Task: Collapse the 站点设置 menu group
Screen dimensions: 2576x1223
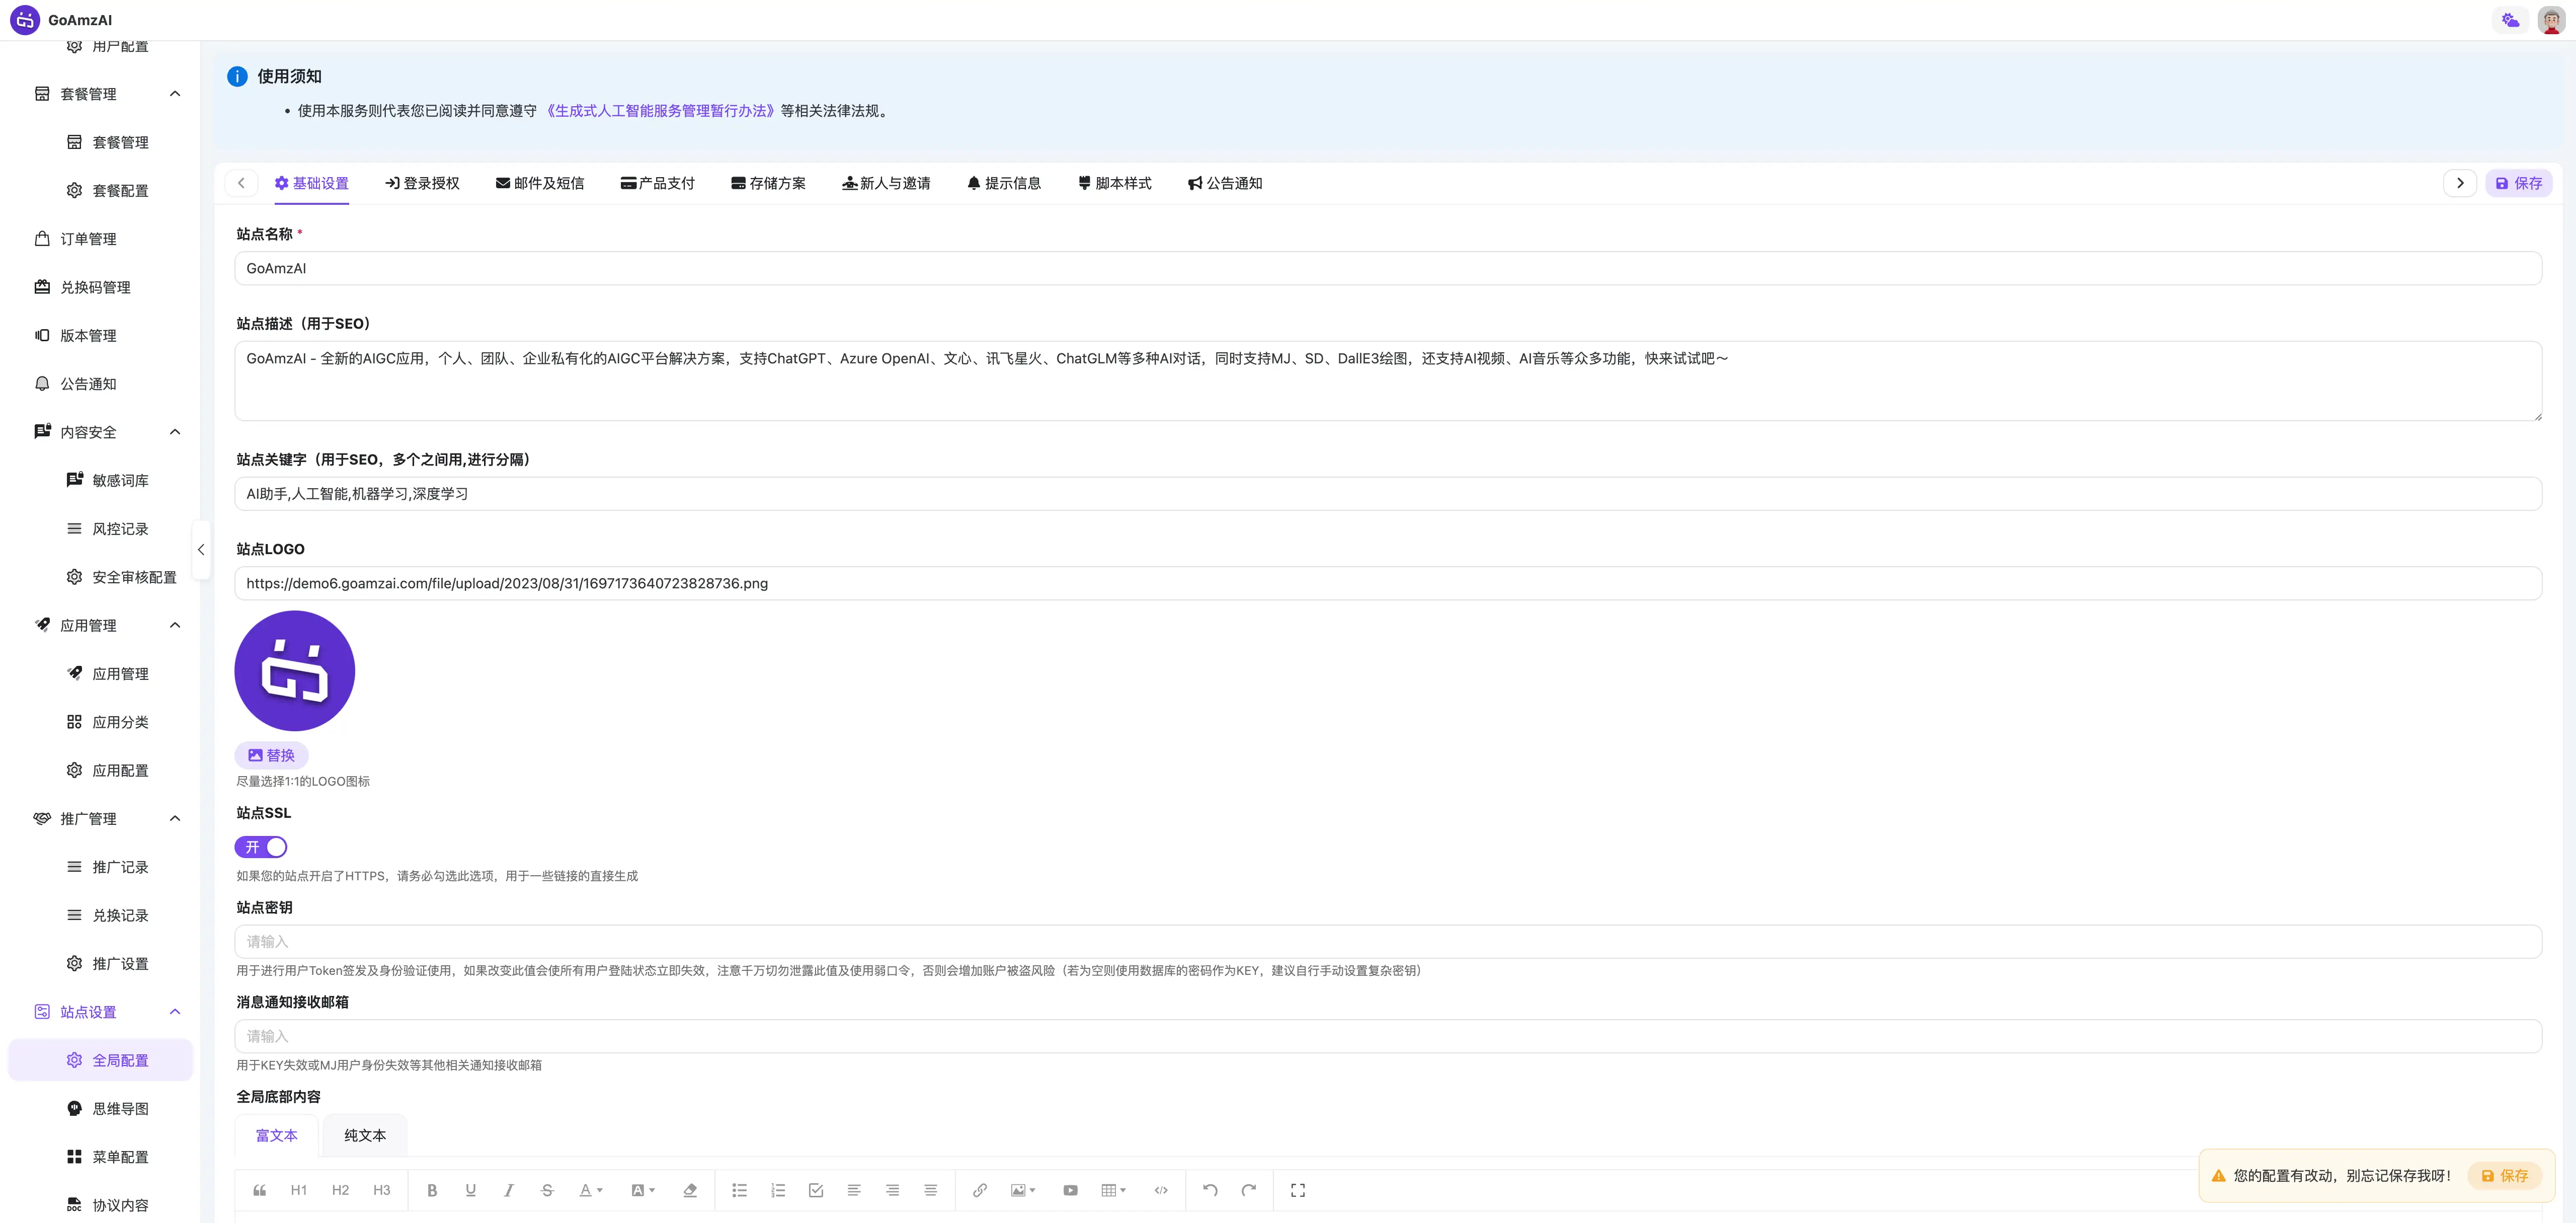Action: [x=175, y=1012]
